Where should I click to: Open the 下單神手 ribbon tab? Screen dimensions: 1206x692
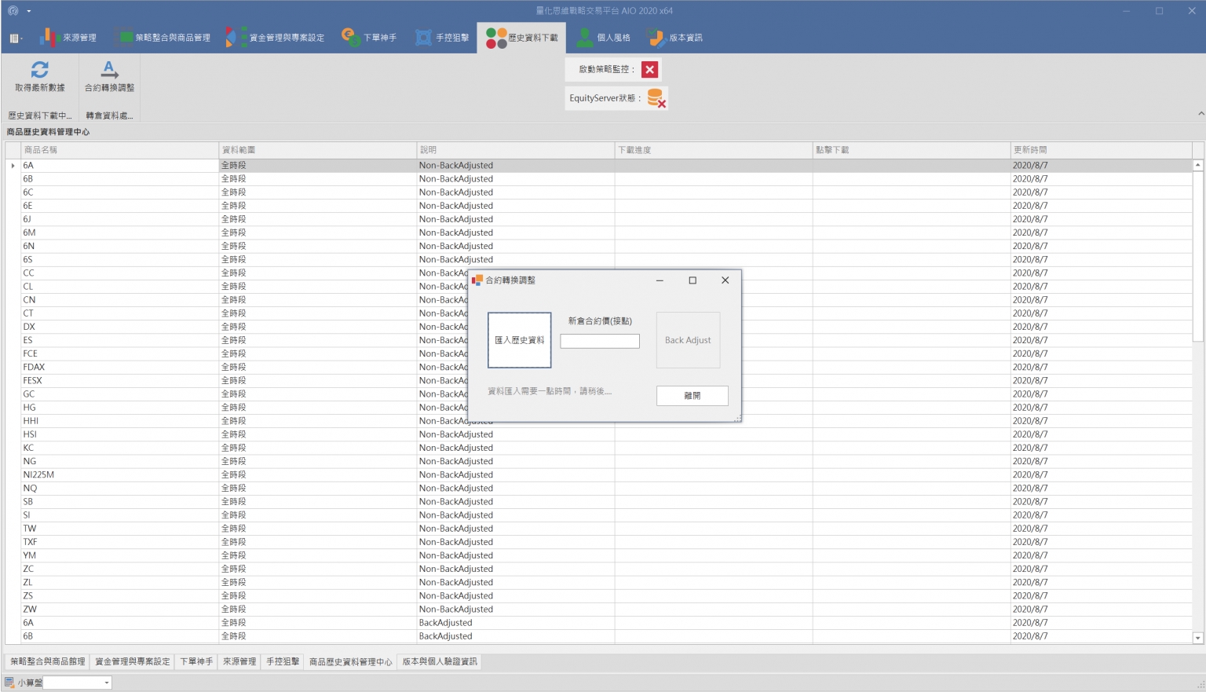tap(370, 38)
